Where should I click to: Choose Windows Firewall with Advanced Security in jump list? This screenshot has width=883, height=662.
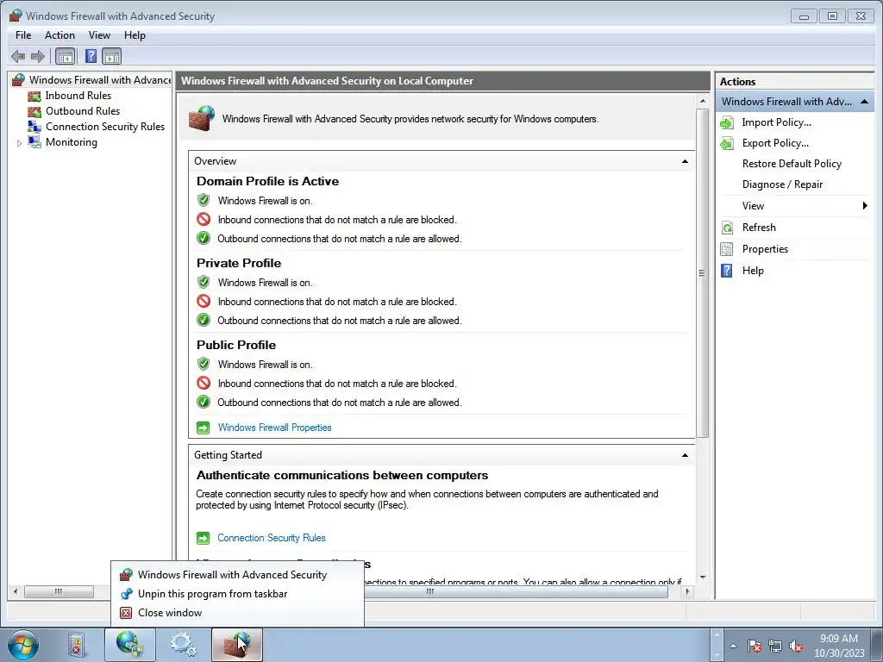(x=237, y=575)
